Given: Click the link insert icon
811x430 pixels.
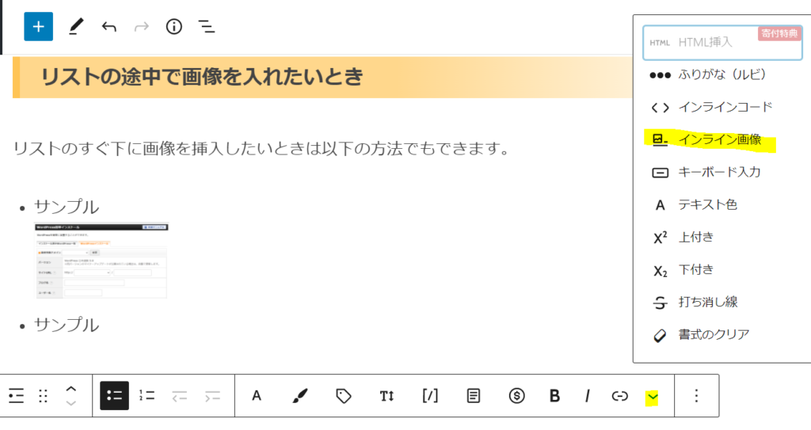Looking at the screenshot, I should (620, 396).
